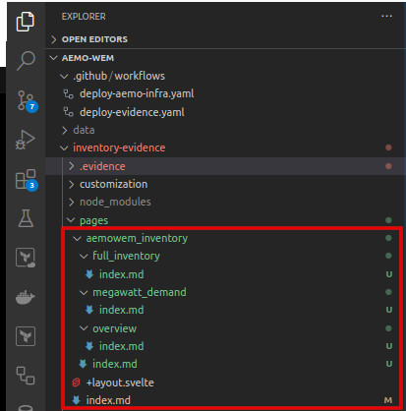Expand the Open Editors section
The width and height of the screenshot is (406, 411).
[x=54, y=39]
